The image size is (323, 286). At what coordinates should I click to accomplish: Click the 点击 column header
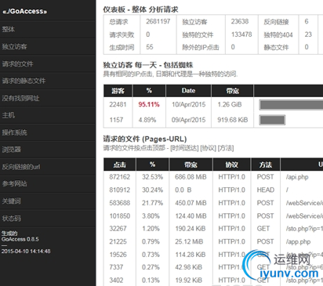click(120, 165)
